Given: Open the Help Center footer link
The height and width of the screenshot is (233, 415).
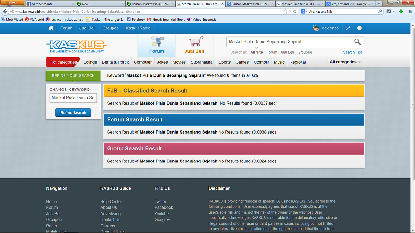Looking at the screenshot, I should 111,202.
